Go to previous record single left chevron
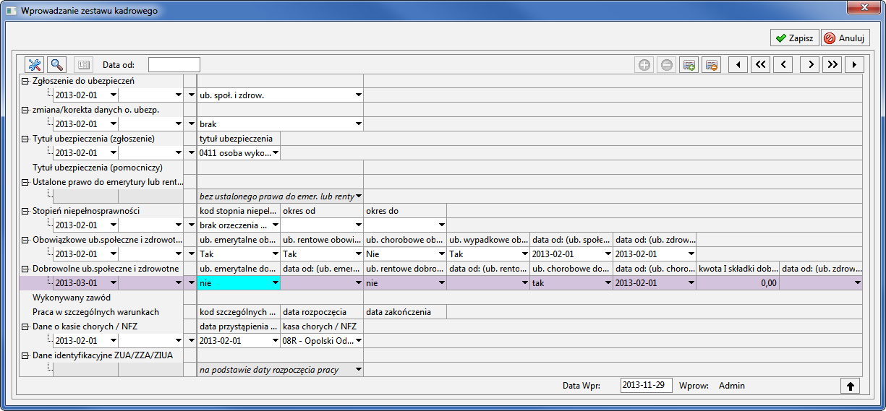Screen dimensions: 886x411 [x=783, y=65]
